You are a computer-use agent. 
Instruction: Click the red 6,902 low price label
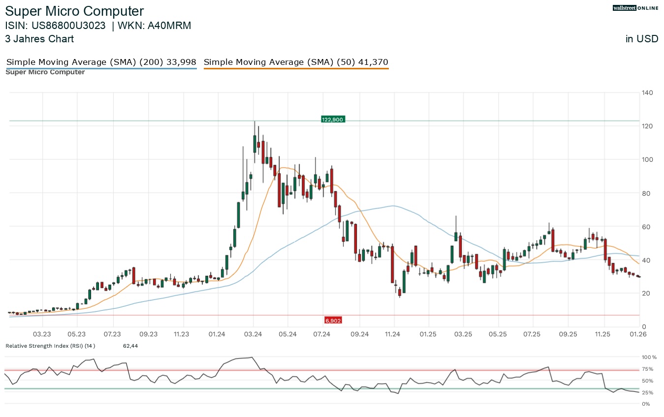[333, 321]
